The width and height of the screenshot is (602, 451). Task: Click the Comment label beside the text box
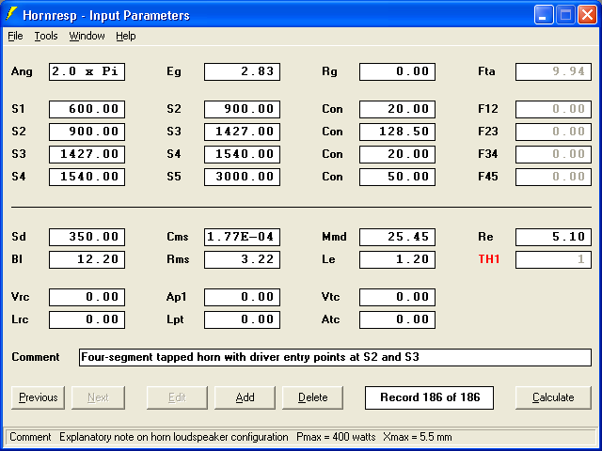[36, 357]
